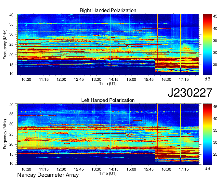Click the "Time (UT)" label under top plot
The width and height of the screenshot is (221, 179).
[x=108, y=84]
